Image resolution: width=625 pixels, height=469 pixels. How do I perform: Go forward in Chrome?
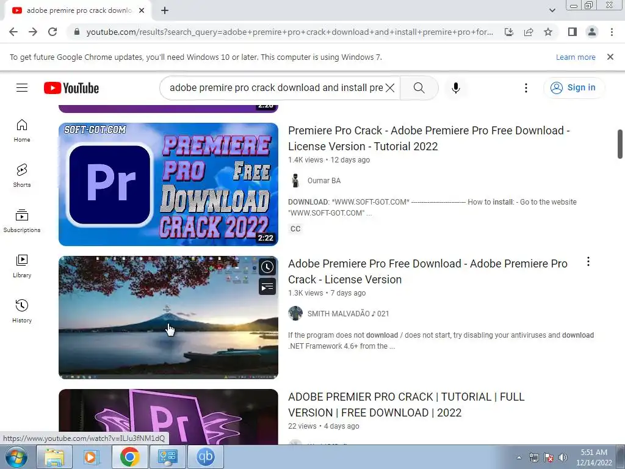(x=33, y=32)
